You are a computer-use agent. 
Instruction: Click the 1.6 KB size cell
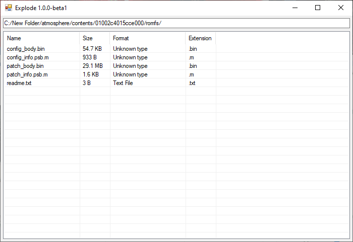90,74
